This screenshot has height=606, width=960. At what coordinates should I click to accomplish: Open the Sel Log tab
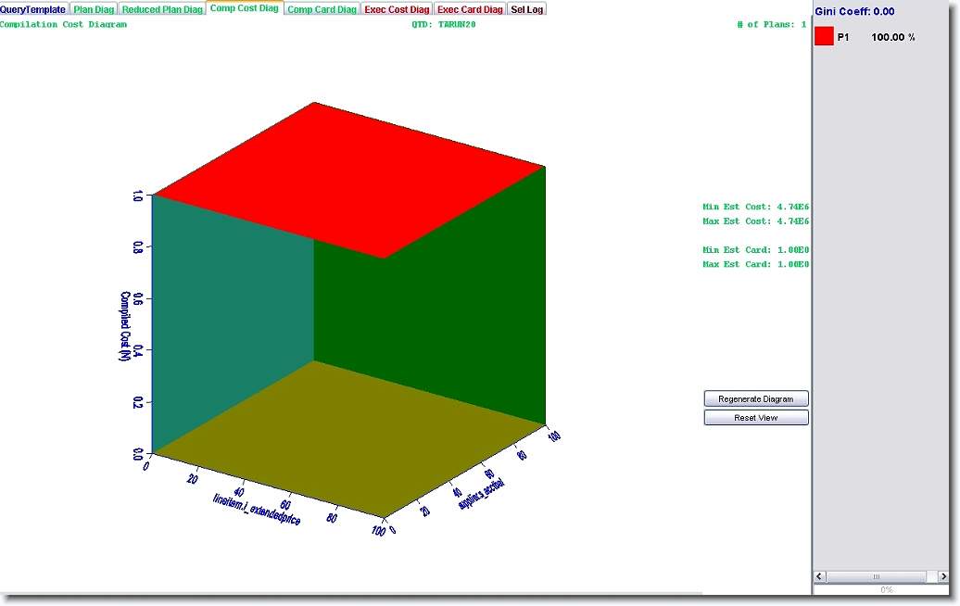coord(528,9)
